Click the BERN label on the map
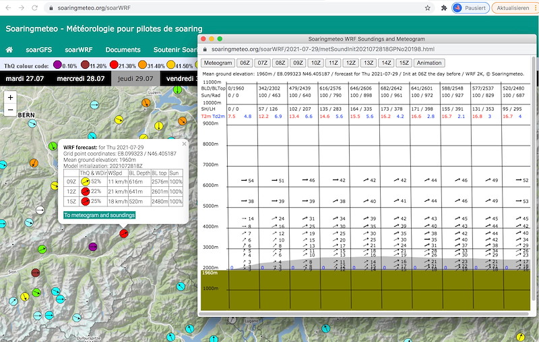This screenshot has height=342, width=539. [x=26, y=115]
